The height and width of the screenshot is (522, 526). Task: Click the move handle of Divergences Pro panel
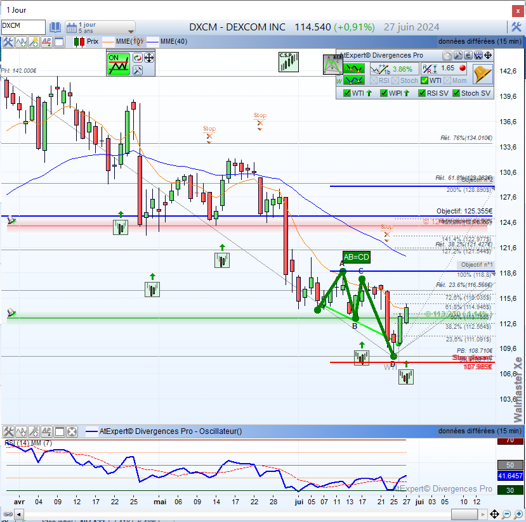tap(488, 55)
